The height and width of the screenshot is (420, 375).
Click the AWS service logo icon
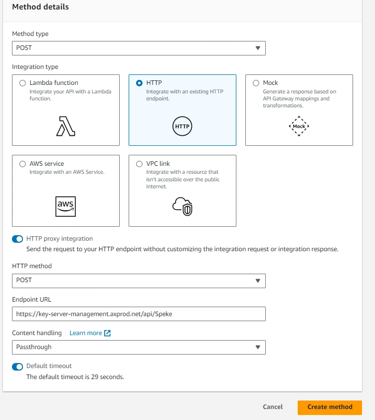tap(66, 206)
